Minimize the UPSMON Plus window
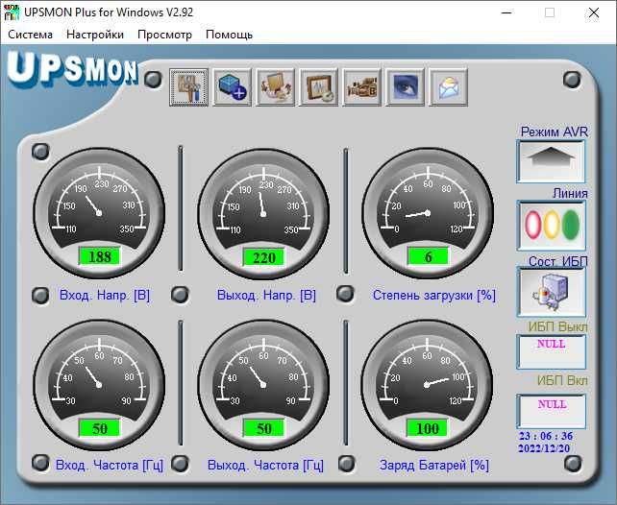 point(506,12)
